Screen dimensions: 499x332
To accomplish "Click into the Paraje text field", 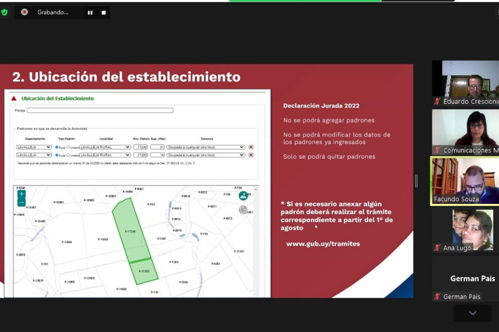I will pos(100,110).
